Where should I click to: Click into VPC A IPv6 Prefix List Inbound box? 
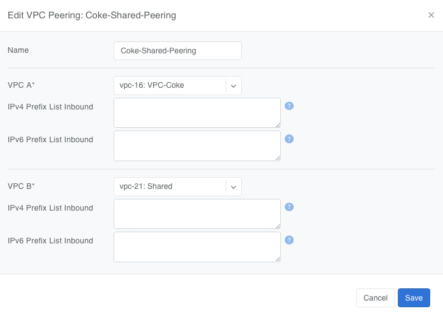click(x=197, y=146)
